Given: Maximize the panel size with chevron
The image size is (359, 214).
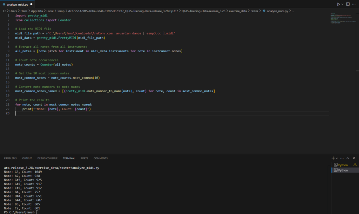Looking at the screenshot, I should coord(348,158).
